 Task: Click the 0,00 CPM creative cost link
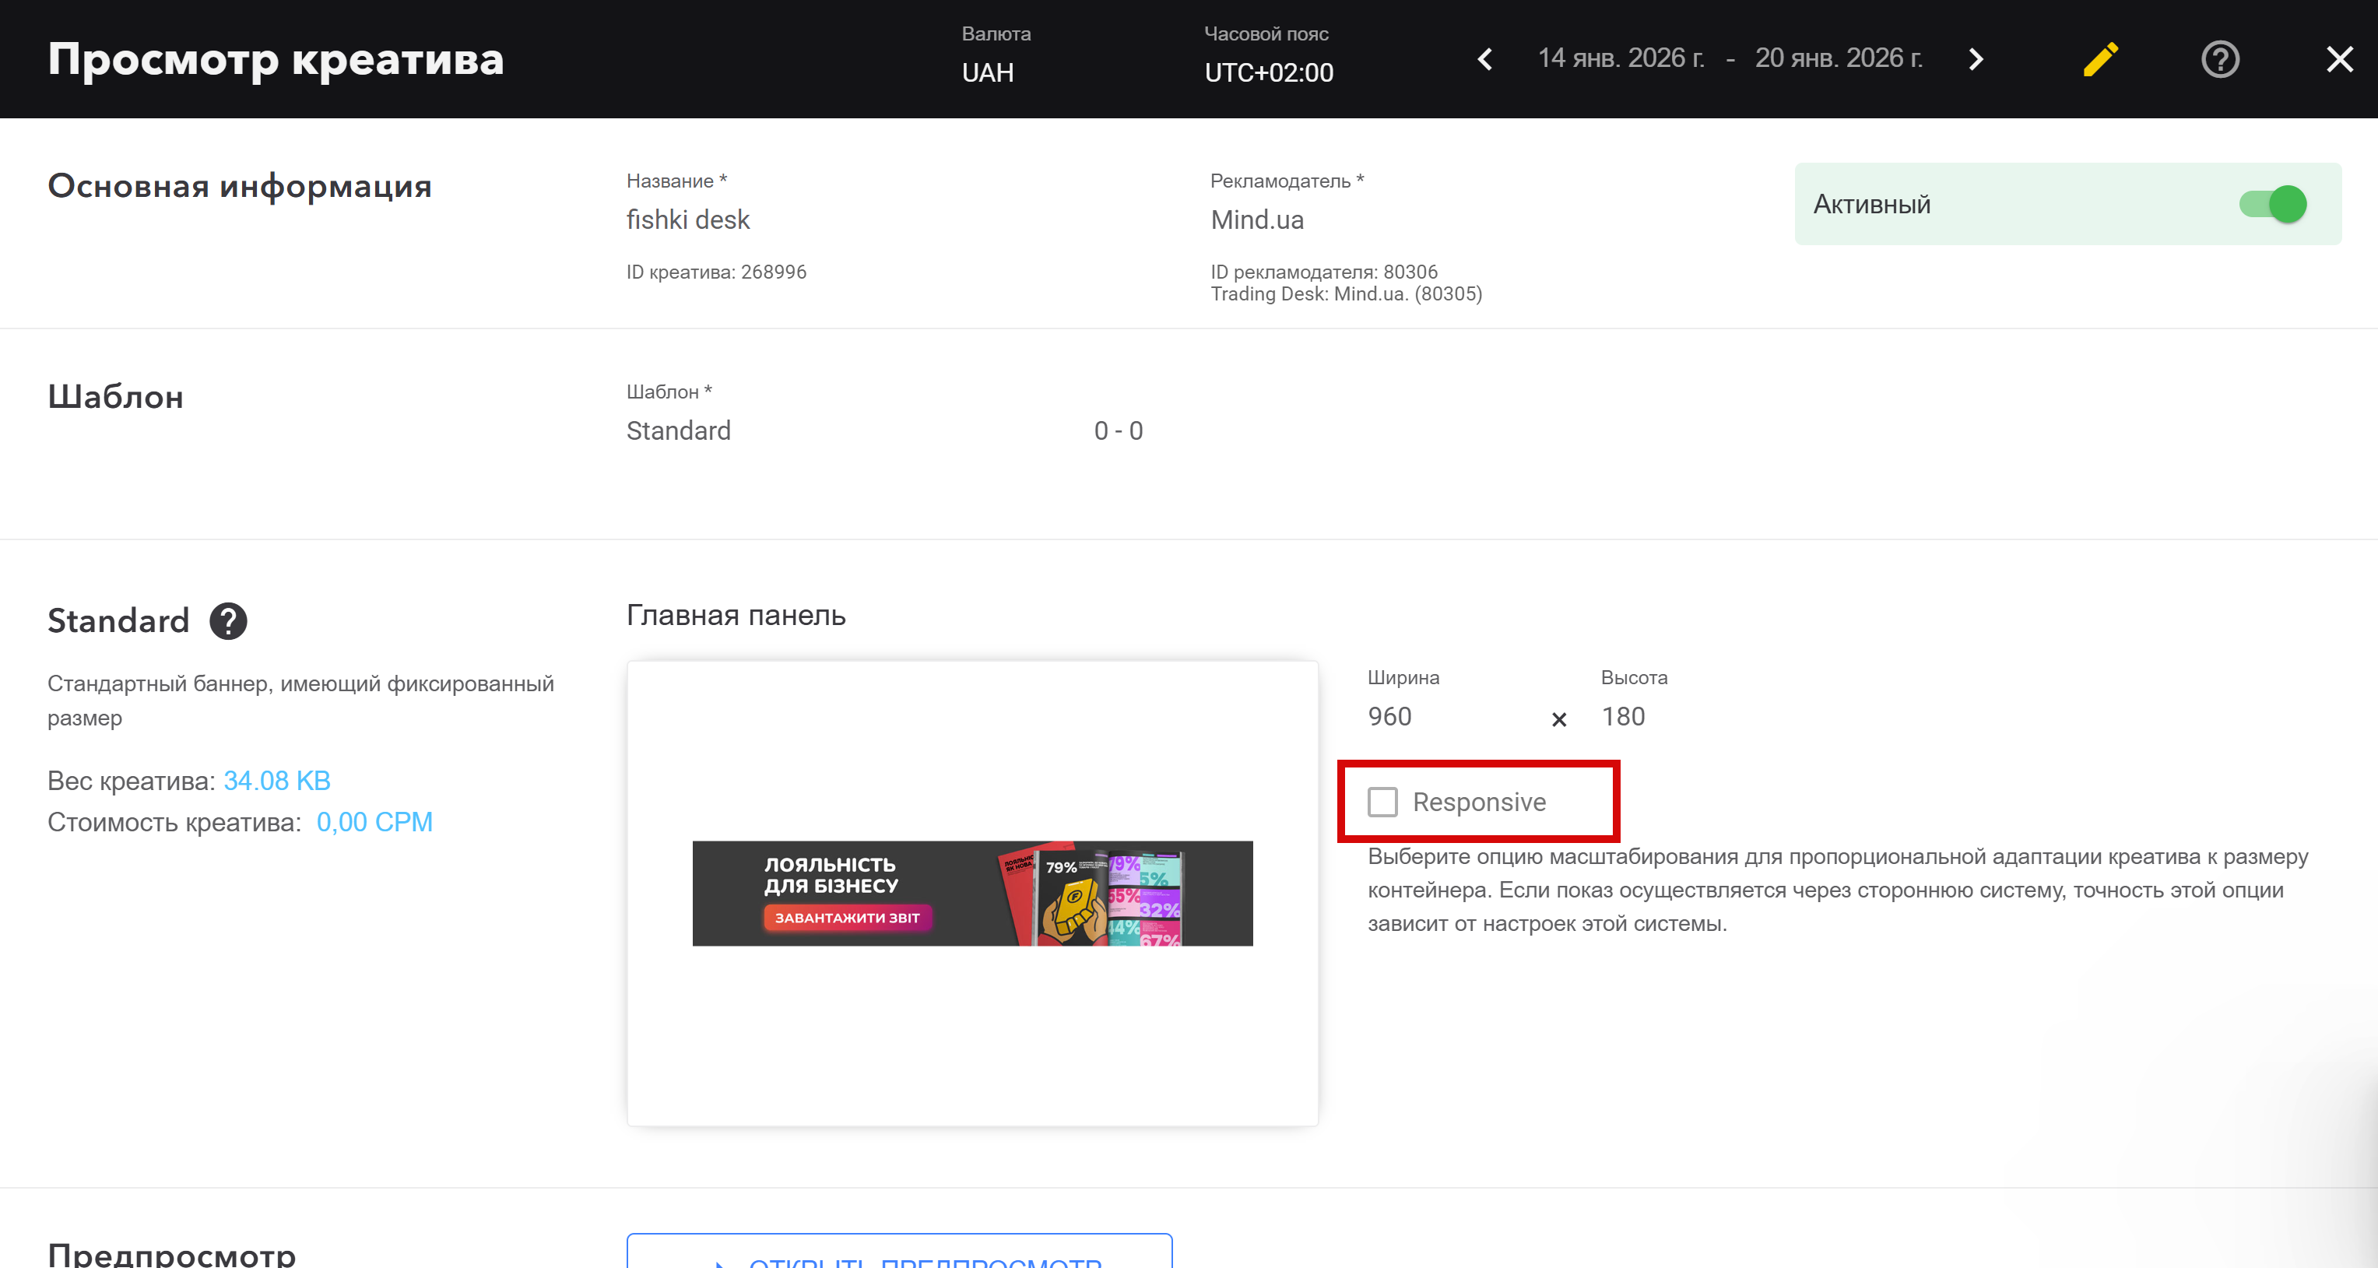click(374, 822)
